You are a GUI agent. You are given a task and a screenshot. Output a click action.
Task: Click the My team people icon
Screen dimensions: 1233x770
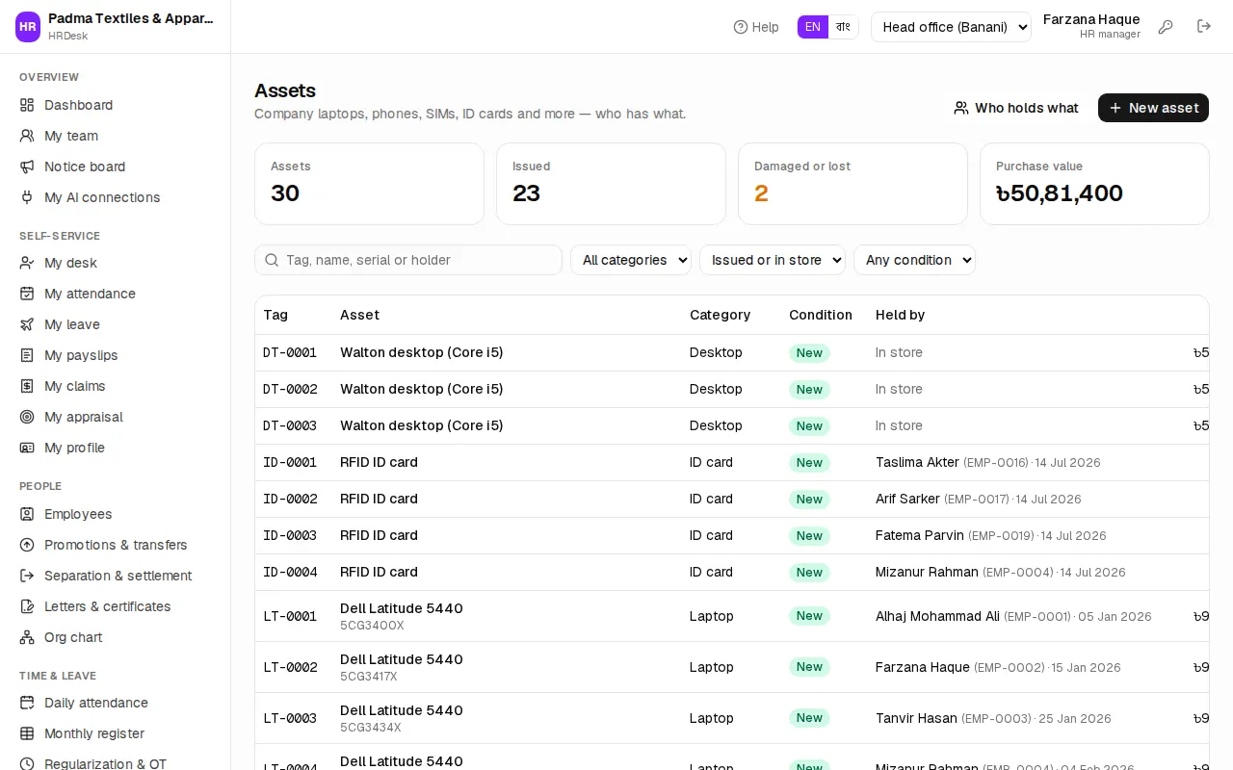click(27, 136)
